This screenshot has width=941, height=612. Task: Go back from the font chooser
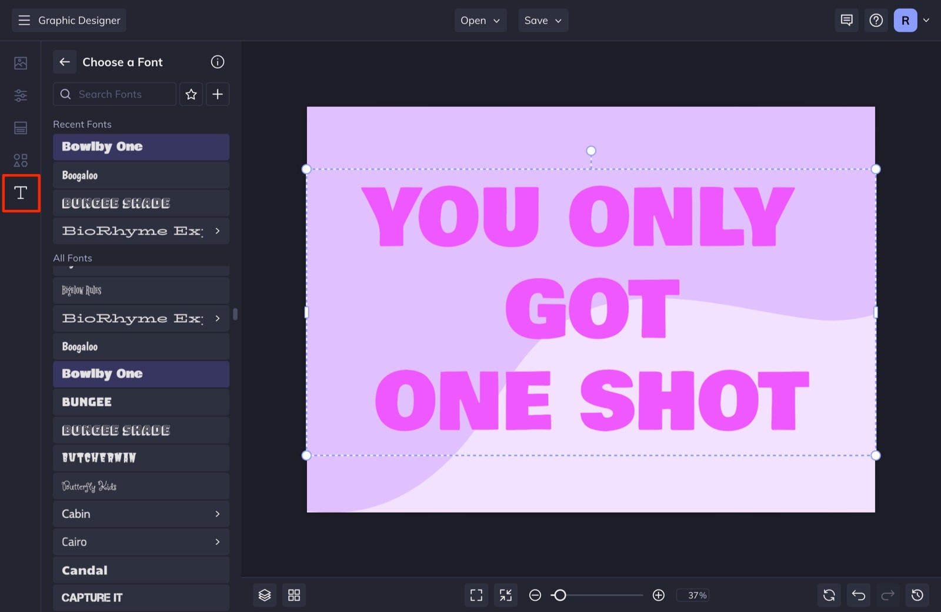click(x=65, y=62)
